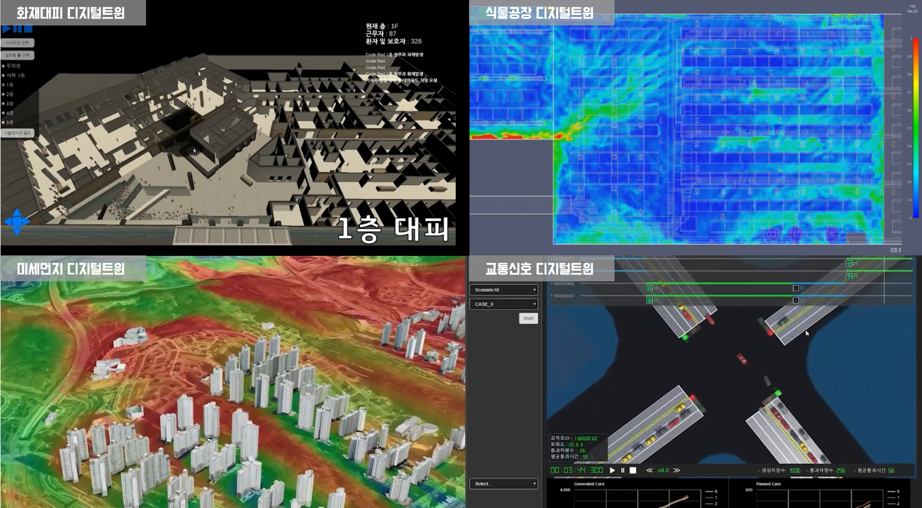Select the 주차장 floor radio option
Viewport: 922px width, 508px height.
(4, 66)
